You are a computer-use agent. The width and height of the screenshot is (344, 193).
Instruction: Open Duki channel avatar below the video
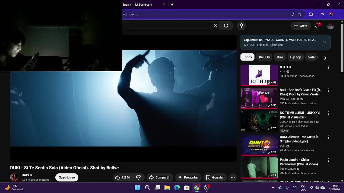click(x=15, y=177)
